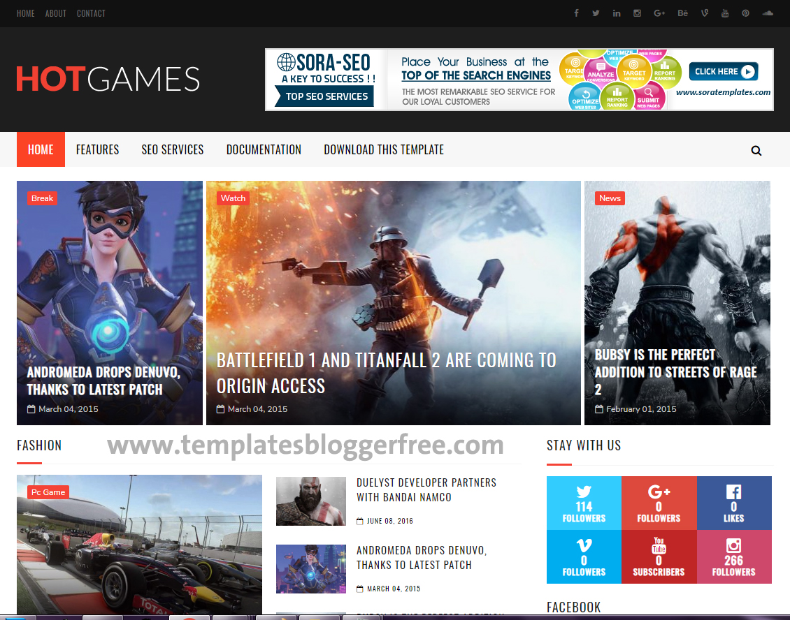Open Andromeda Drops Denuvo list article title

pos(422,558)
